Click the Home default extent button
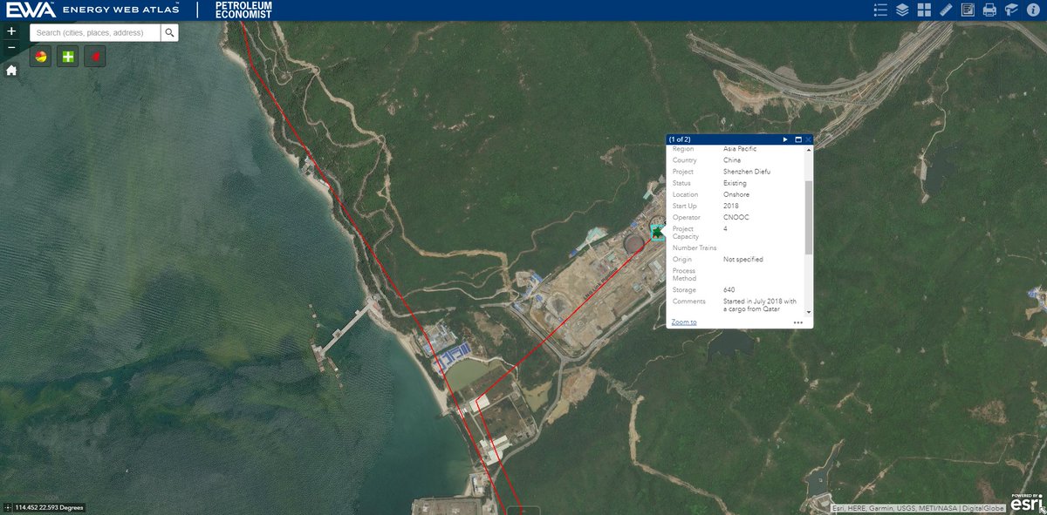The height and width of the screenshot is (515, 1047). 11,69
